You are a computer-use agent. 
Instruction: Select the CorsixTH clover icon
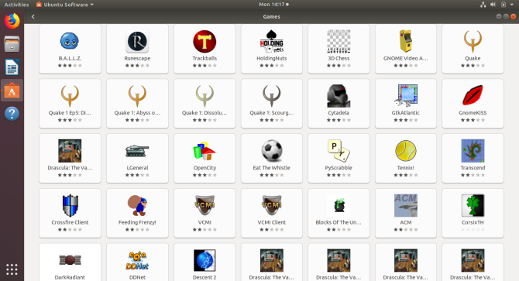pyautogui.click(x=473, y=205)
